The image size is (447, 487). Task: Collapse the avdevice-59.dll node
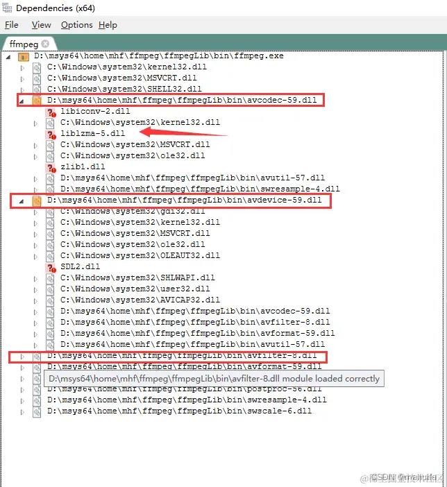21,201
